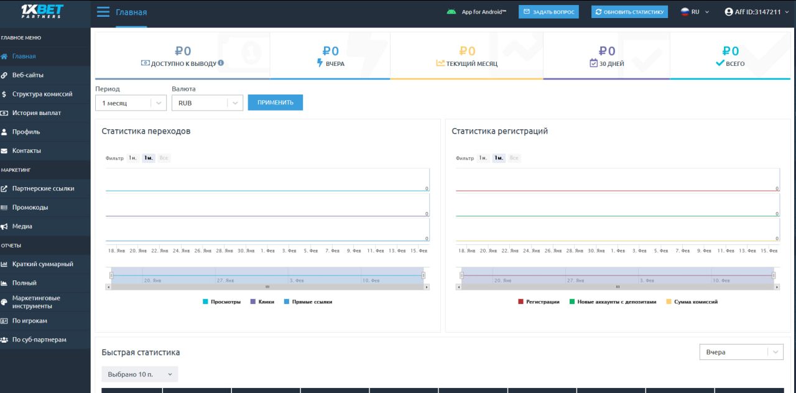Expand the Валюта RUB dropdown

coord(207,103)
